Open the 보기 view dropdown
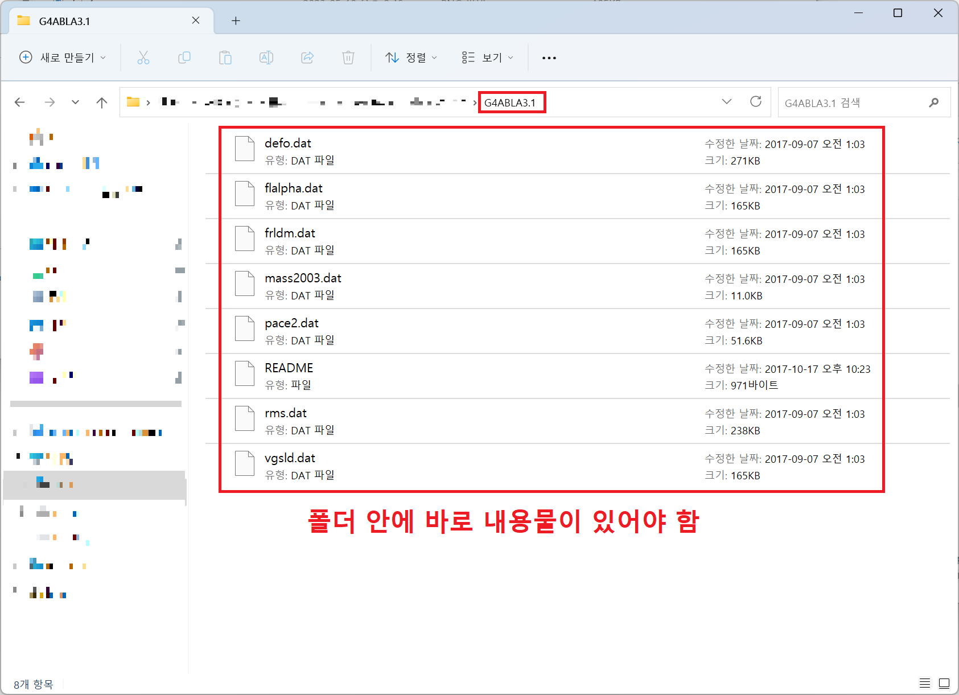This screenshot has width=959, height=695. (488, 57)
